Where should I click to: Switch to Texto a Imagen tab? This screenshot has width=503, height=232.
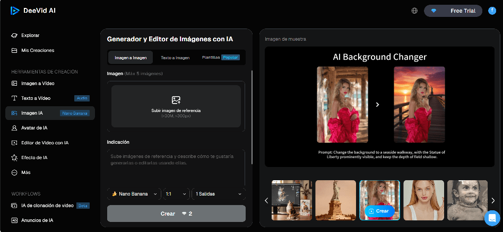175,57
